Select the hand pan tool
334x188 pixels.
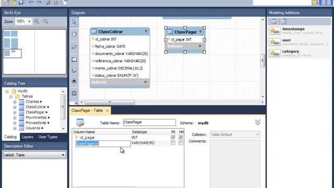point(74,34)
